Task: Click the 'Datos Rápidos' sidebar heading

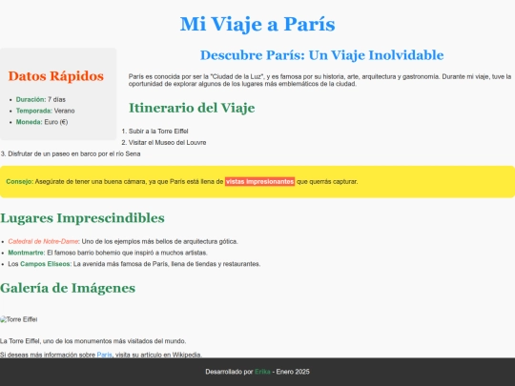Action: click(x=56, y=76)
